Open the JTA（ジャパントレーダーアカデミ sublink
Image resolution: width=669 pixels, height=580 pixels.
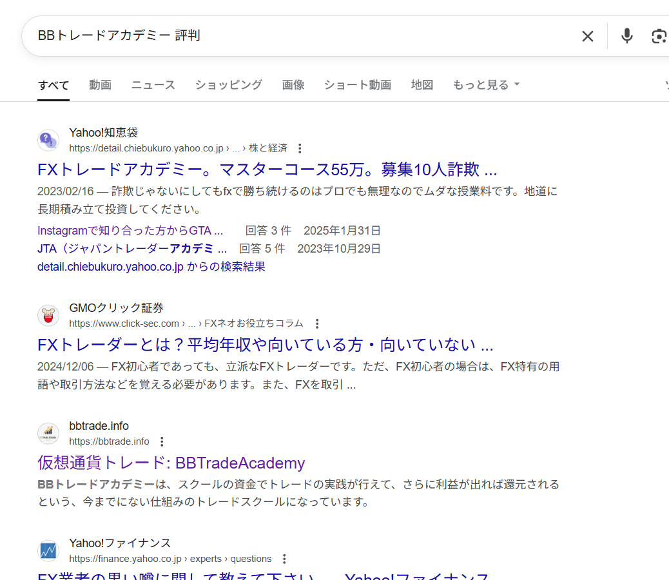132,249
